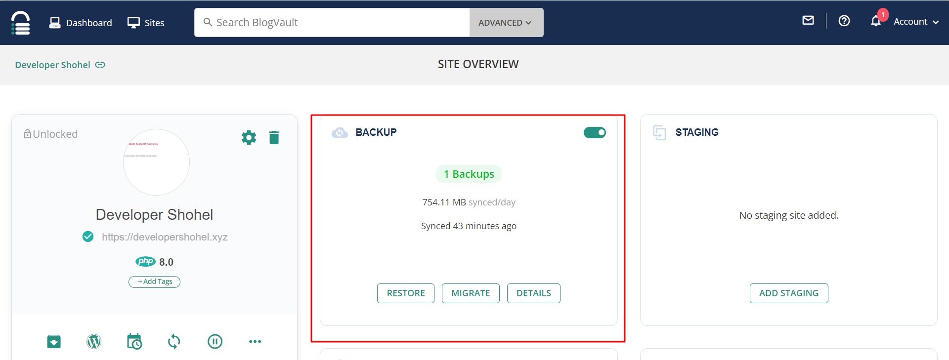
Task: Click the RESTORE button
Action: coord(406,293)
